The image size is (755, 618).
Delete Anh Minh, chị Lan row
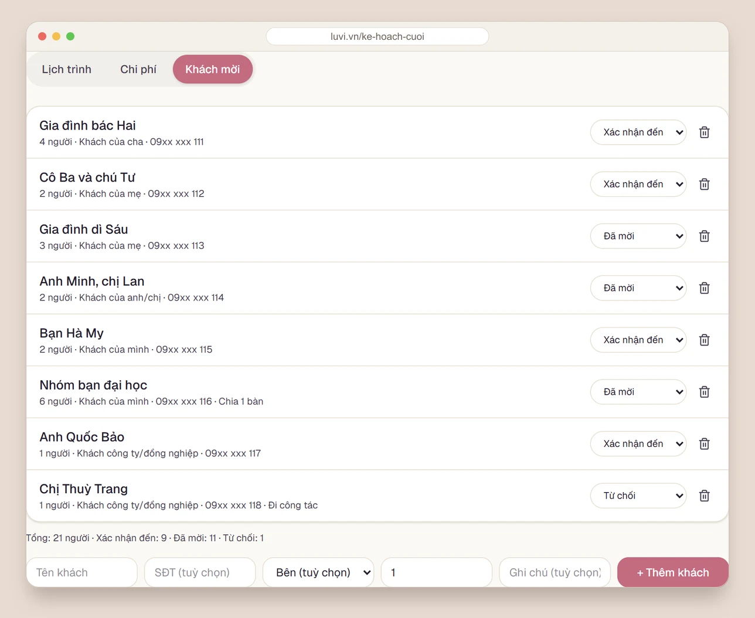pos(704,288)
